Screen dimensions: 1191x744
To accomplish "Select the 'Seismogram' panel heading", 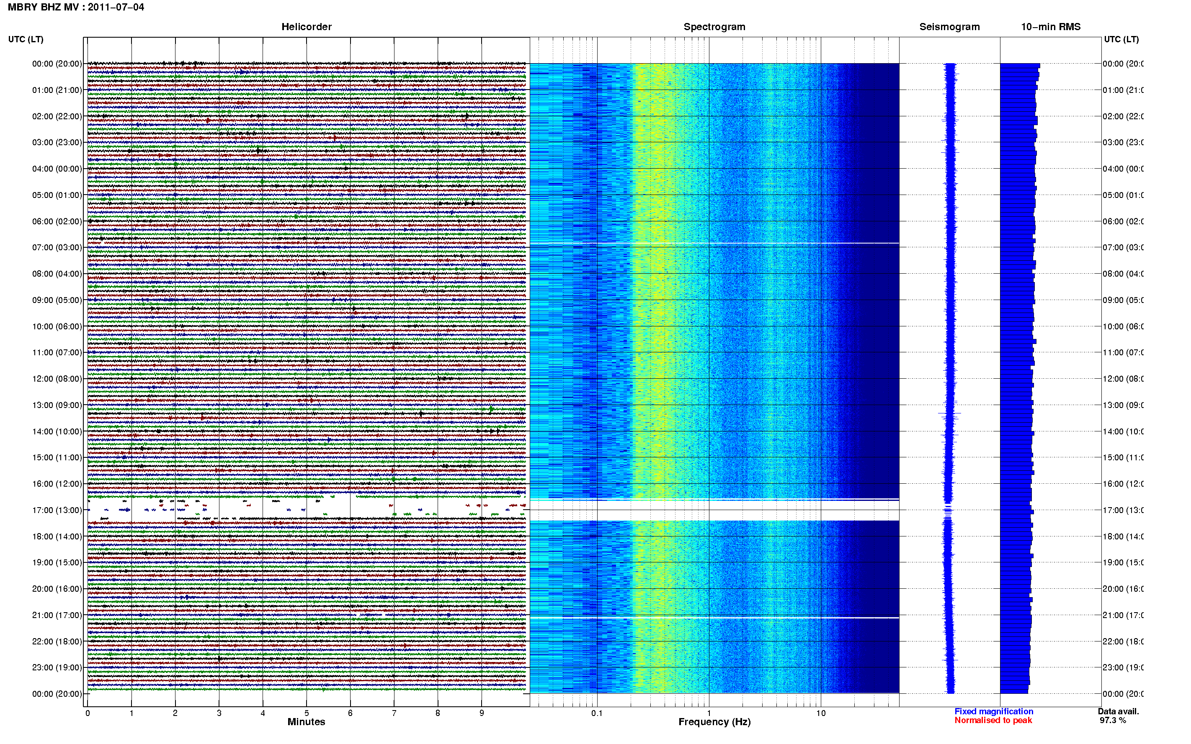I will (949, 27).
